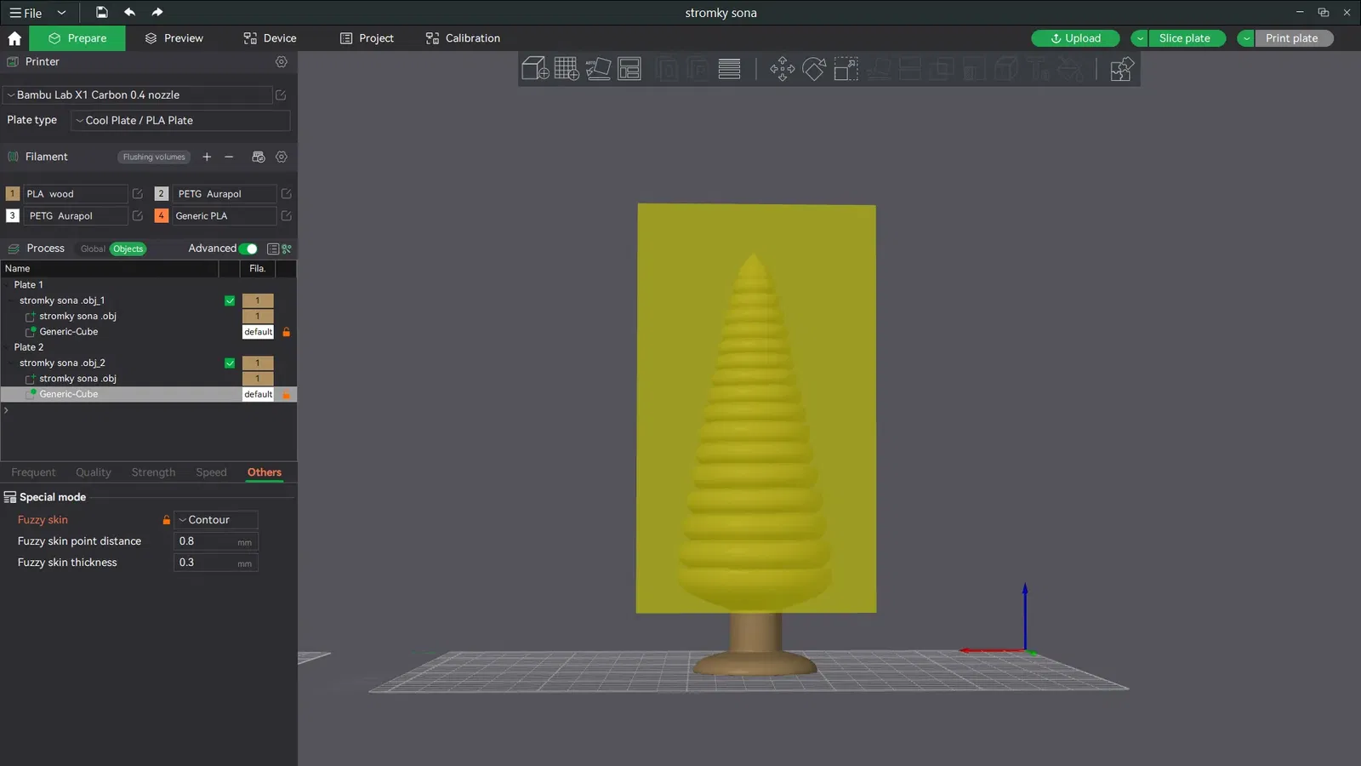Switch to the Calibration tab
The width and height of the screenshot is (1361, 766).
pyautogui.click(x=463, y=38)
